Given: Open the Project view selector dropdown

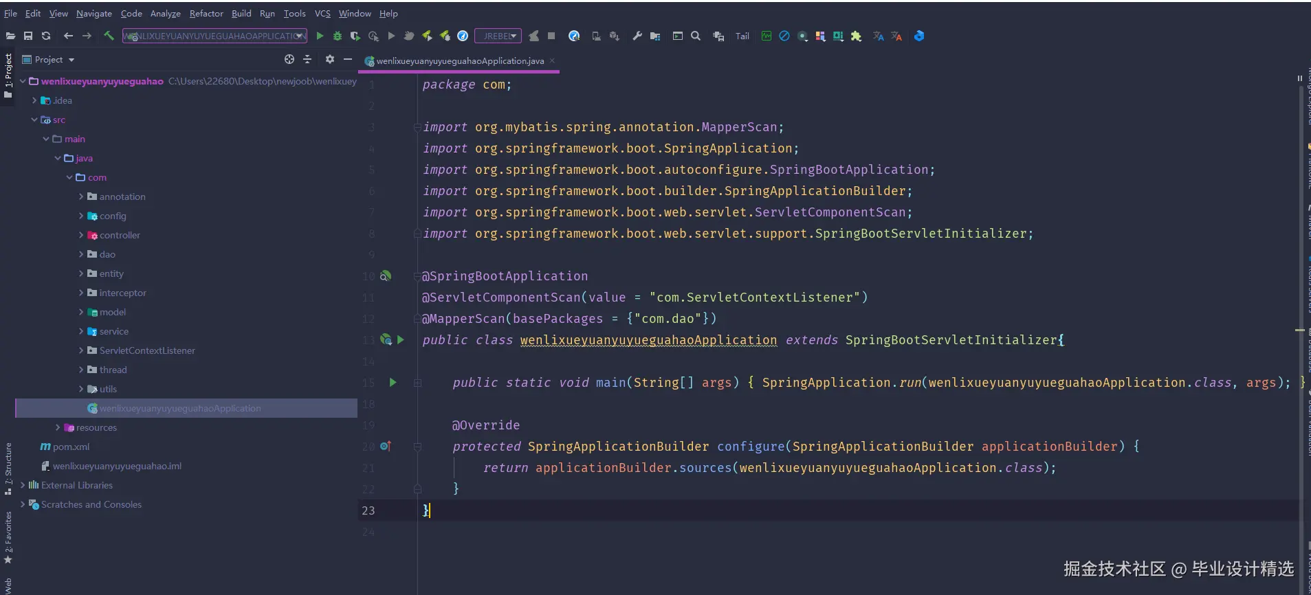Looking at the screenshot, I should 48,60.
